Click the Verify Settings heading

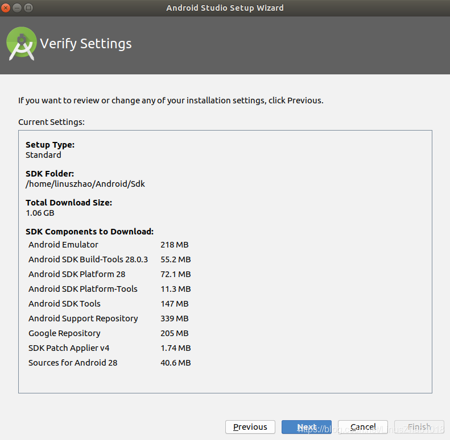pyautogui.click(x=85, y=44)
